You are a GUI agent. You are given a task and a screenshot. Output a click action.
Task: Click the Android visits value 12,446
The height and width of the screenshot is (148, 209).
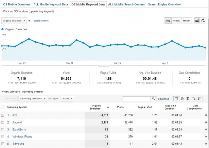tap(128, 122)
